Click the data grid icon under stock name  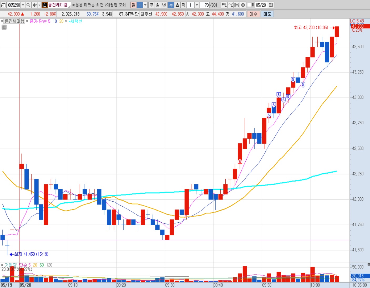pos(4,27)
